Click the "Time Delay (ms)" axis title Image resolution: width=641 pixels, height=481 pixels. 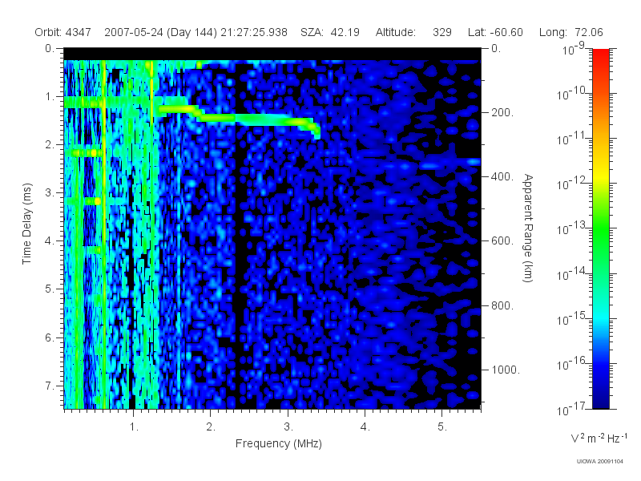(26, 224)
